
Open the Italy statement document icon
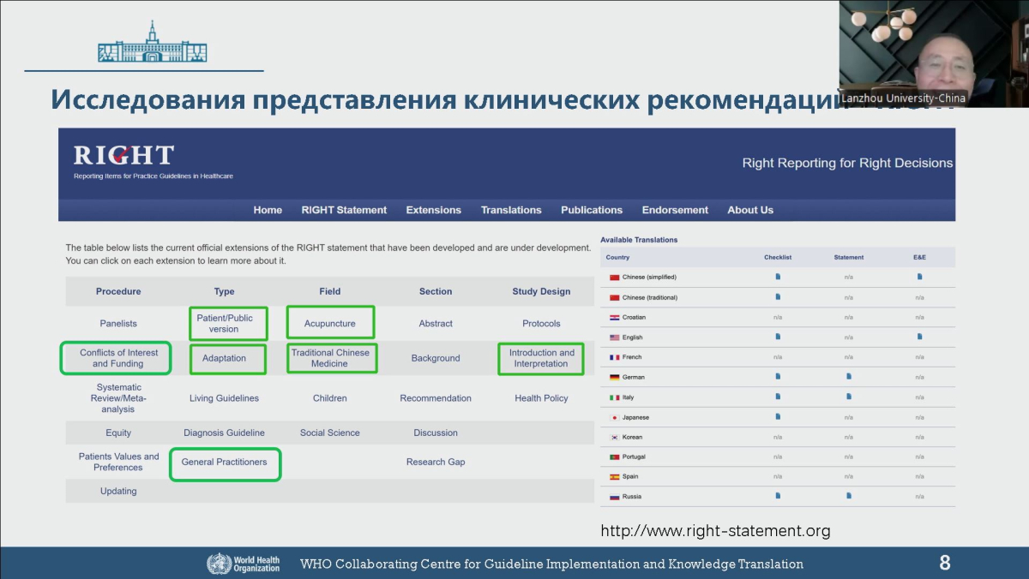(x=849, y=396)
